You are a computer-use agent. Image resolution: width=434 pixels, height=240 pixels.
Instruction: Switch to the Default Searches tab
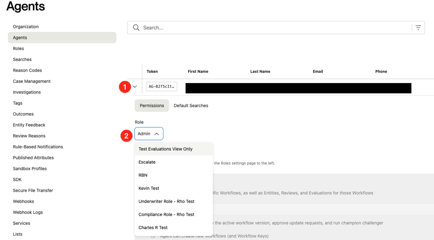[191, 105]
